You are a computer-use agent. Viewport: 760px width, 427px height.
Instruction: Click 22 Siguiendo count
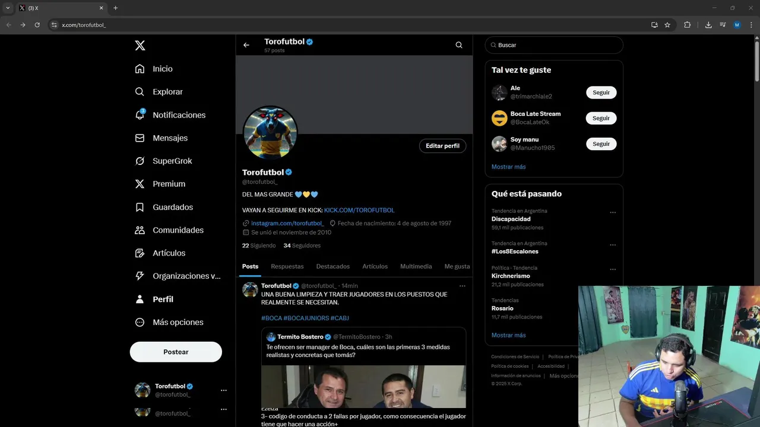point(259,246)
